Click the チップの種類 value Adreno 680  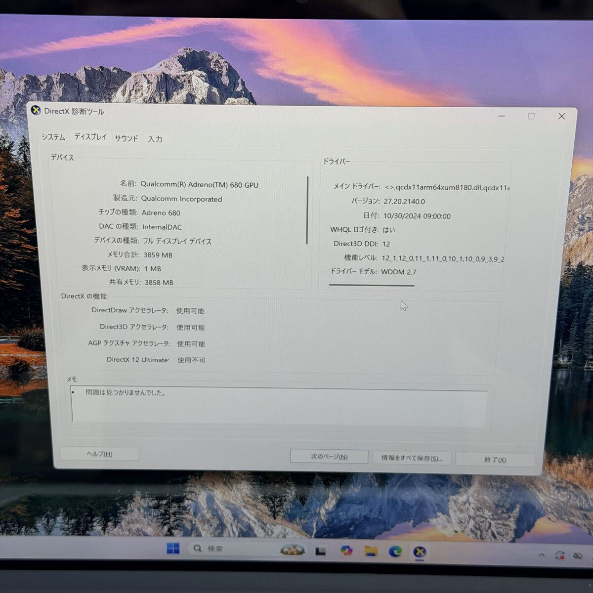pyautogui.click(x=161, y=213)
